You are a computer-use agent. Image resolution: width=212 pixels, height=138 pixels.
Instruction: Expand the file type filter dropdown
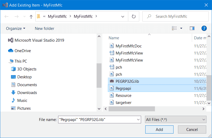pos(176,119)
